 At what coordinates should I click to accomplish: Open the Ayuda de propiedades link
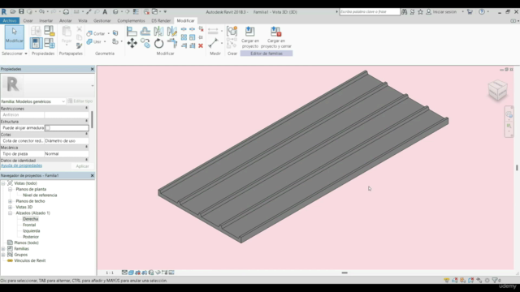[21, 165]
